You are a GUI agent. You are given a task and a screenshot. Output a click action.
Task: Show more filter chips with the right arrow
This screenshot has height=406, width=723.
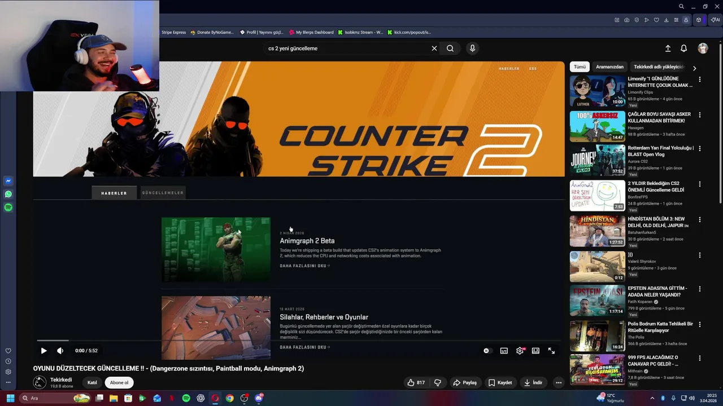[x=694, y=68]
